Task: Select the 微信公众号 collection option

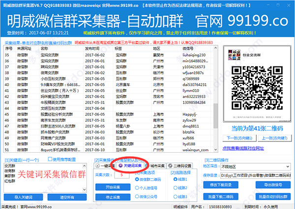Action: tap(136, 196)
